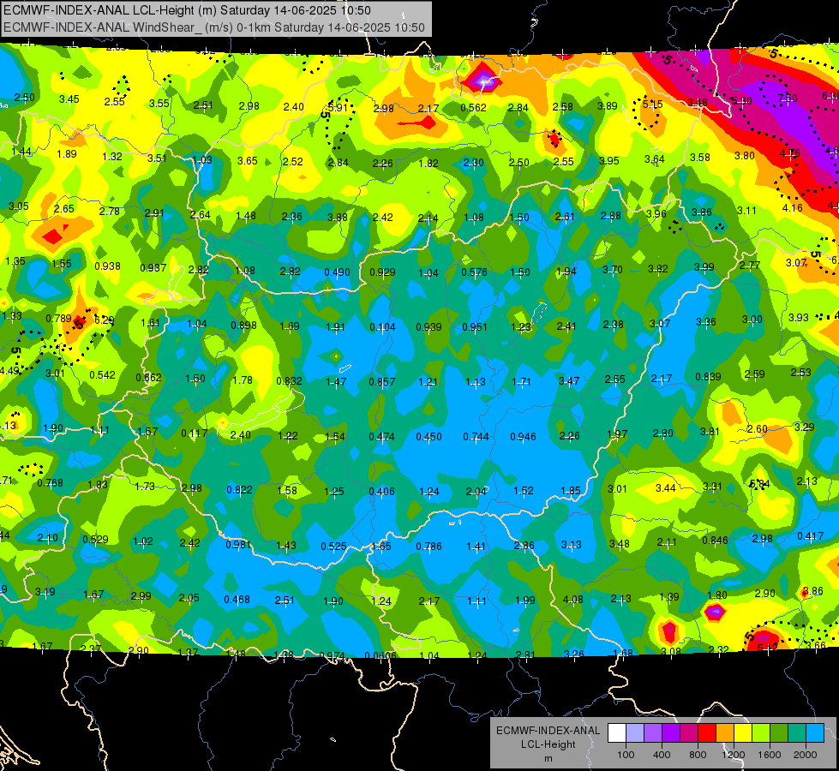This screenshot has width=839, height=771.
Task: Click the wind shear value 3.44
Action: tap(666, 488)
